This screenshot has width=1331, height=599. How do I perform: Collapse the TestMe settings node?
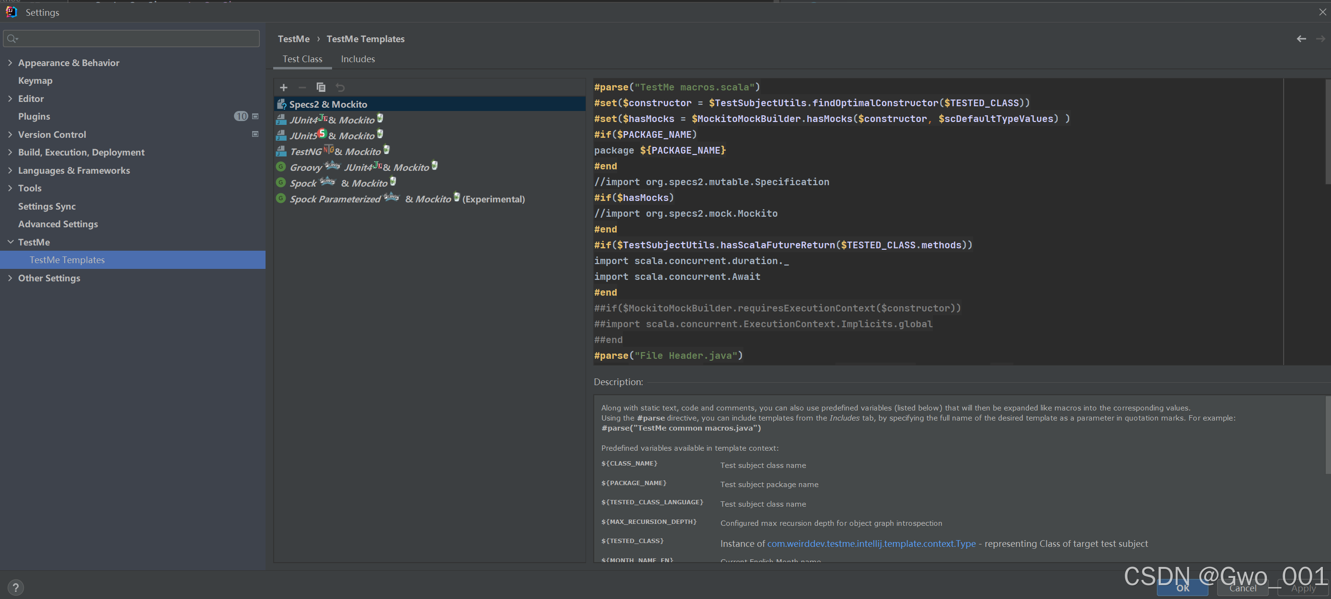coord(10,242)
